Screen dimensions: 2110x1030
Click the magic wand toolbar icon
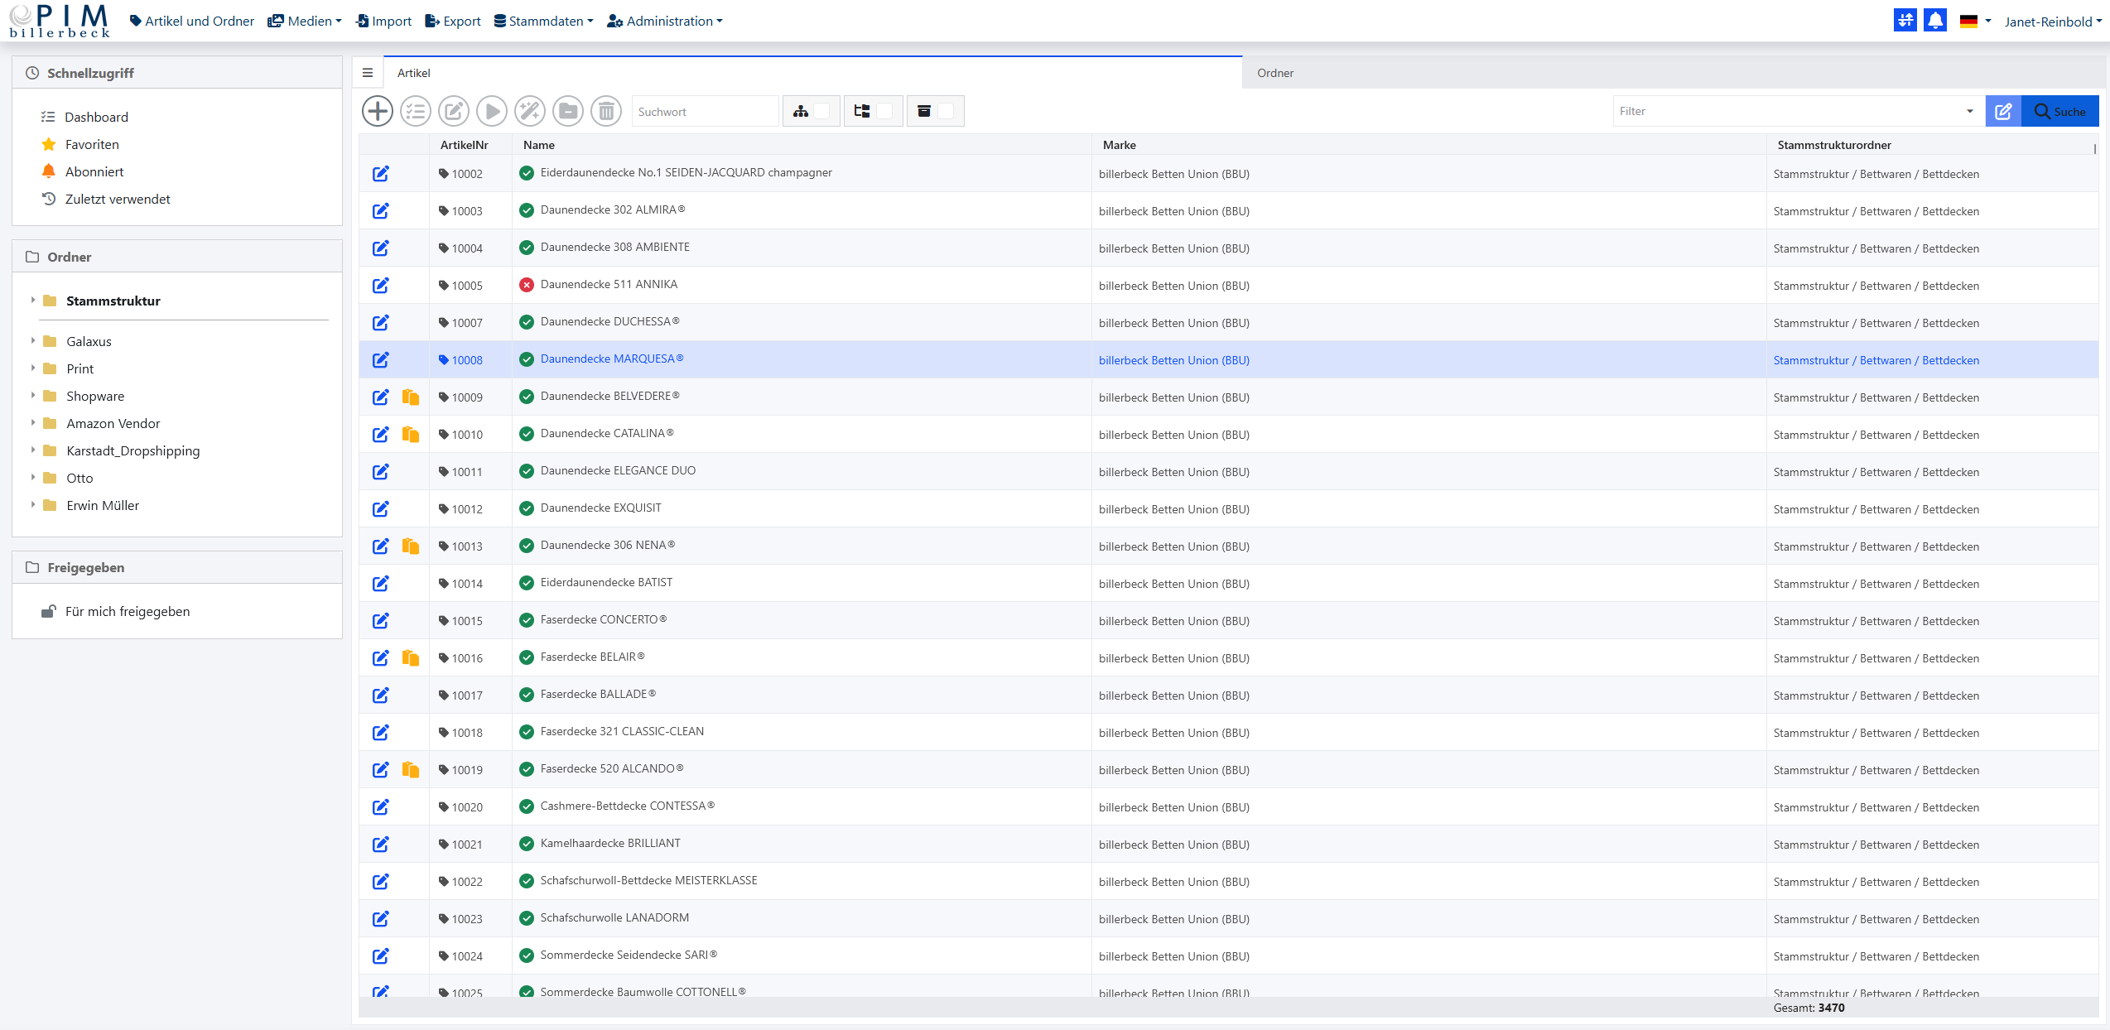530,111
